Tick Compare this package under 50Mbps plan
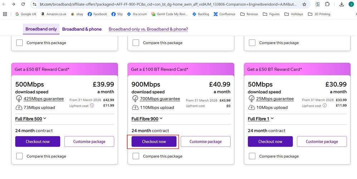 pos(252,156)
